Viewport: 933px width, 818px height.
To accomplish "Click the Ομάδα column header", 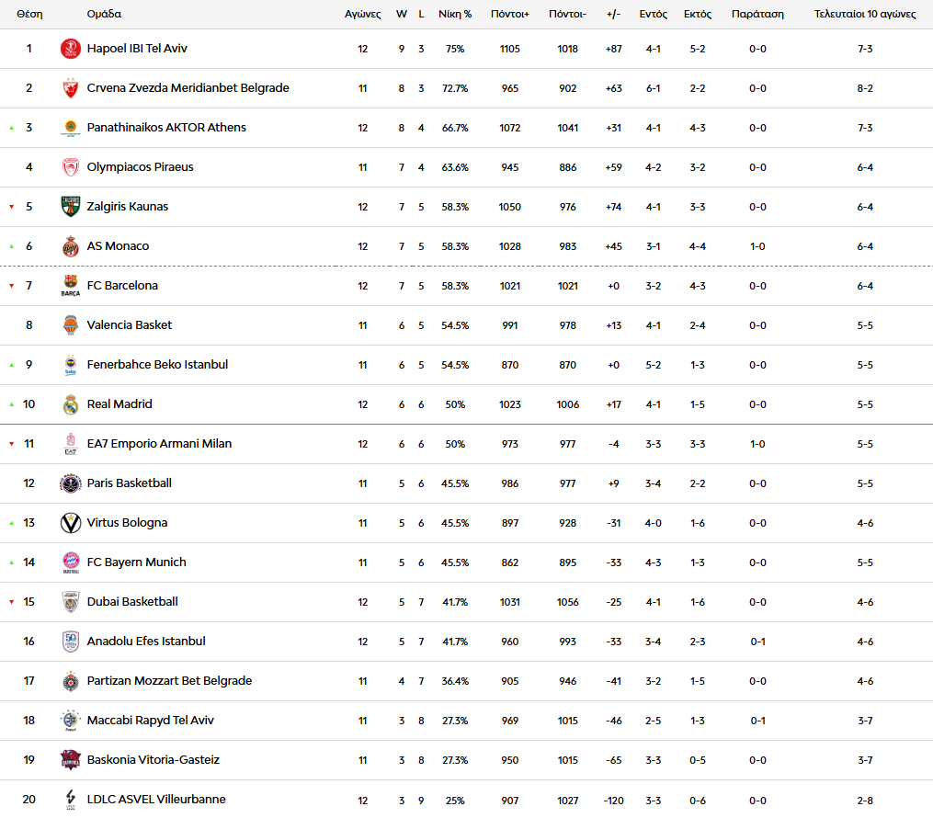I will click(x=104, y=15).
